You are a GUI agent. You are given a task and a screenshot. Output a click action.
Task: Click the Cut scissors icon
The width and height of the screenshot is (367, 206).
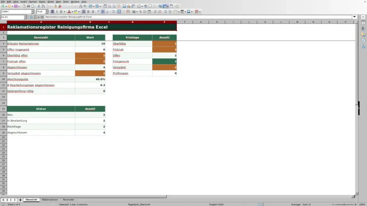point(39,6)
